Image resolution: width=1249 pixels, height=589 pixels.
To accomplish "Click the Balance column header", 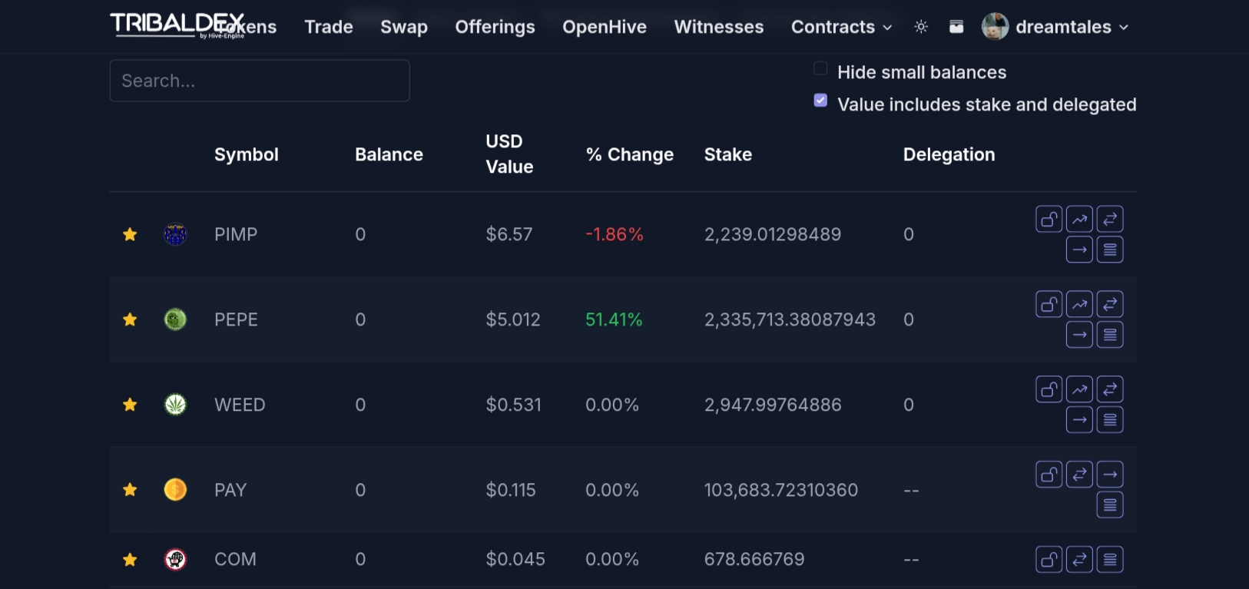I will click(389, 154).
